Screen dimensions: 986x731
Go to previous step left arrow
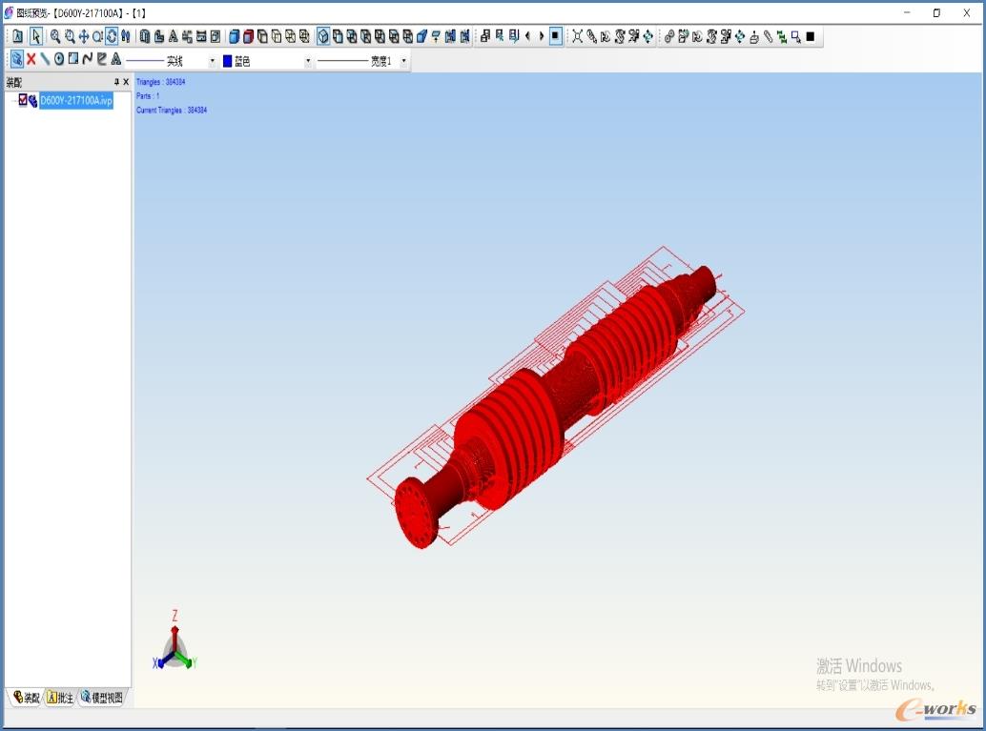[527, 36]
